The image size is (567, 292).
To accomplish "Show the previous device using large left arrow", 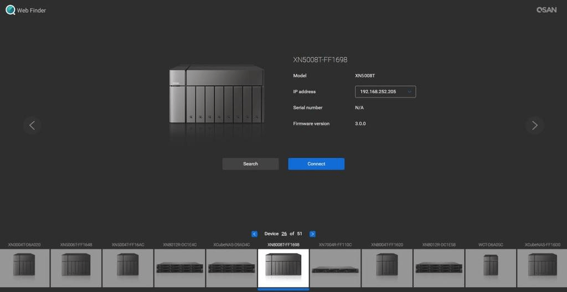I will pos(32,126).
